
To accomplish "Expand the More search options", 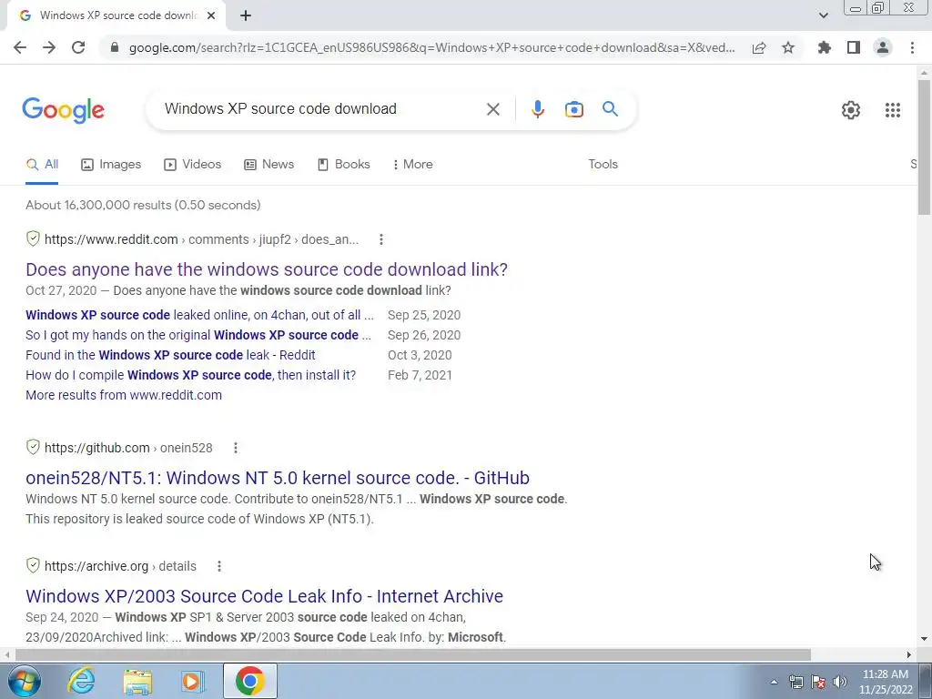I will point(412,165).
